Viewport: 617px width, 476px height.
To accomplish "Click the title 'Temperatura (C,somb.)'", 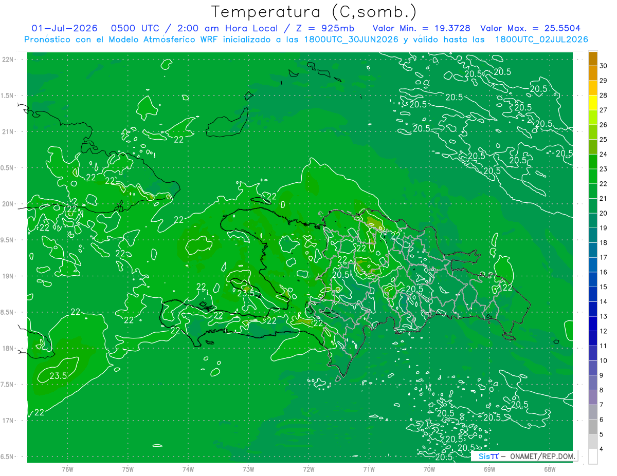I will (x=314, y=12).
